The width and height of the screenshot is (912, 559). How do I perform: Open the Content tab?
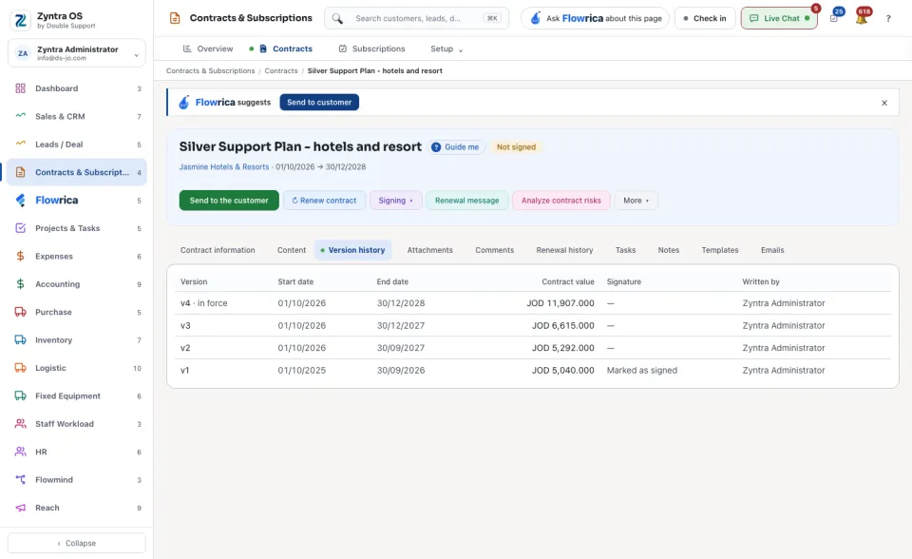(292, 250)
